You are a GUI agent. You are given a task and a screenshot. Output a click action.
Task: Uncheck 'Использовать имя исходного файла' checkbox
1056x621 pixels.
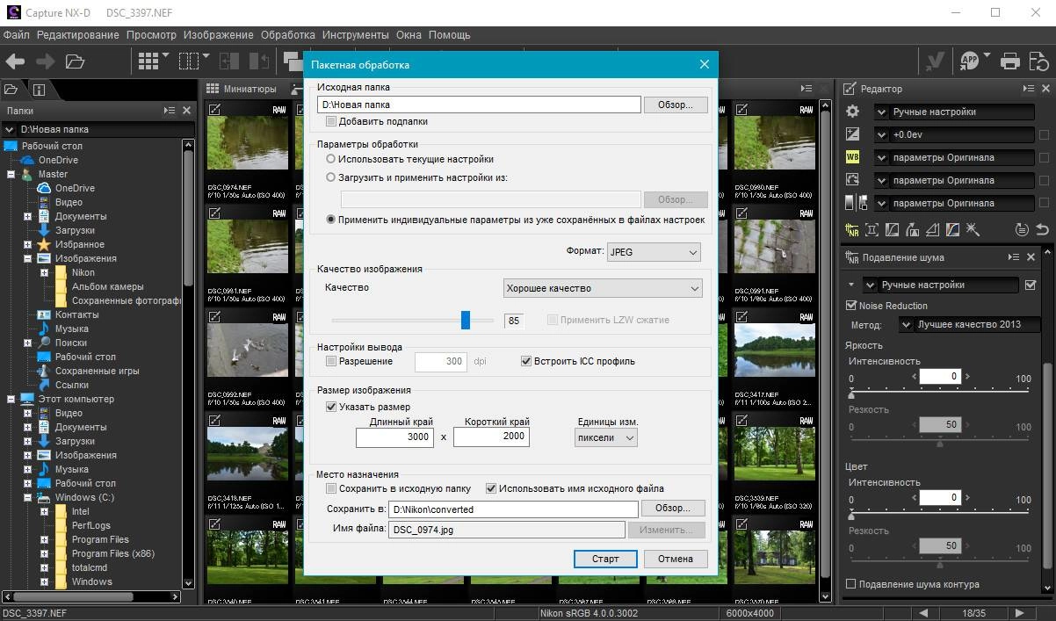coord(491,488)
